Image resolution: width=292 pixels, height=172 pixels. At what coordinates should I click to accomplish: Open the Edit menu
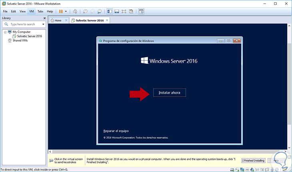(x=14, y=11)
